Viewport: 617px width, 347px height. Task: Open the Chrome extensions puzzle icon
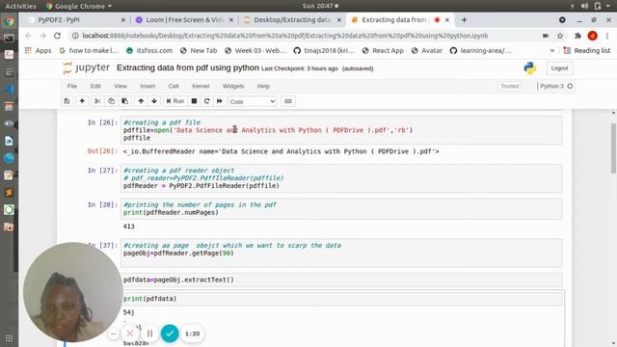click(577, 36)
